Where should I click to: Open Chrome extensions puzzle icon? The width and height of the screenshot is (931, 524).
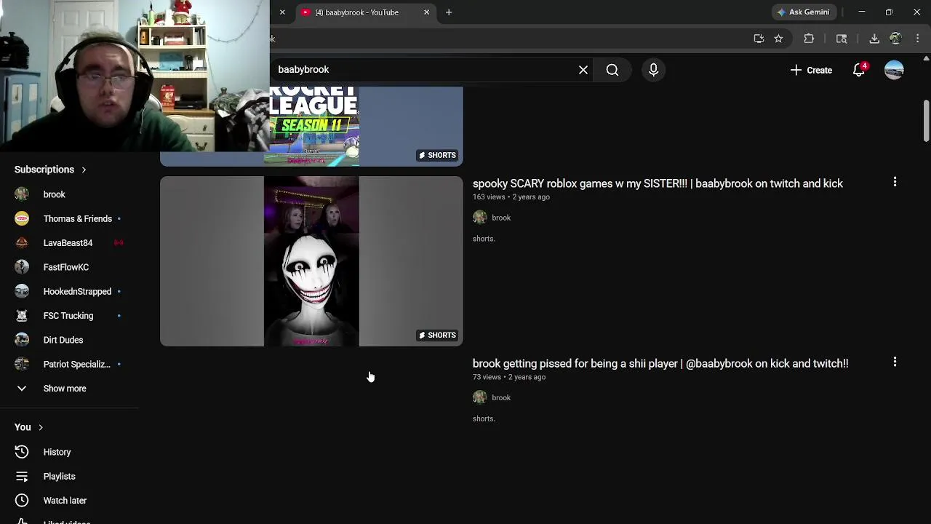pyautogui.click(x=809, y=39)
